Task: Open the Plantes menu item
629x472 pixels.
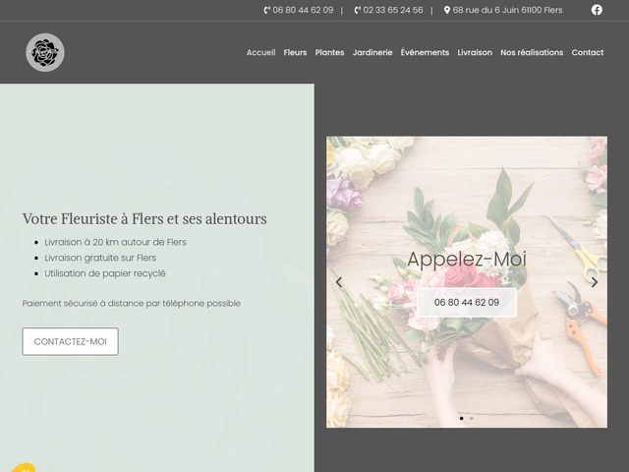Action: click(330, 52)
